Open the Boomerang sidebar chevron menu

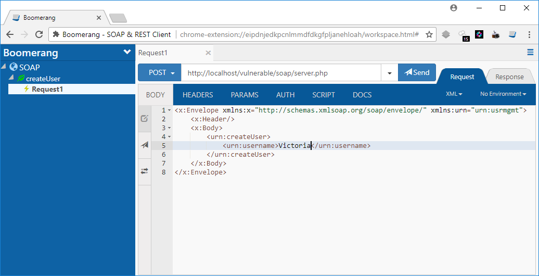click(x=127, y=52)
